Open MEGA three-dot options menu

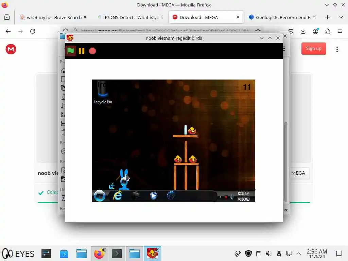coord(337,49)
